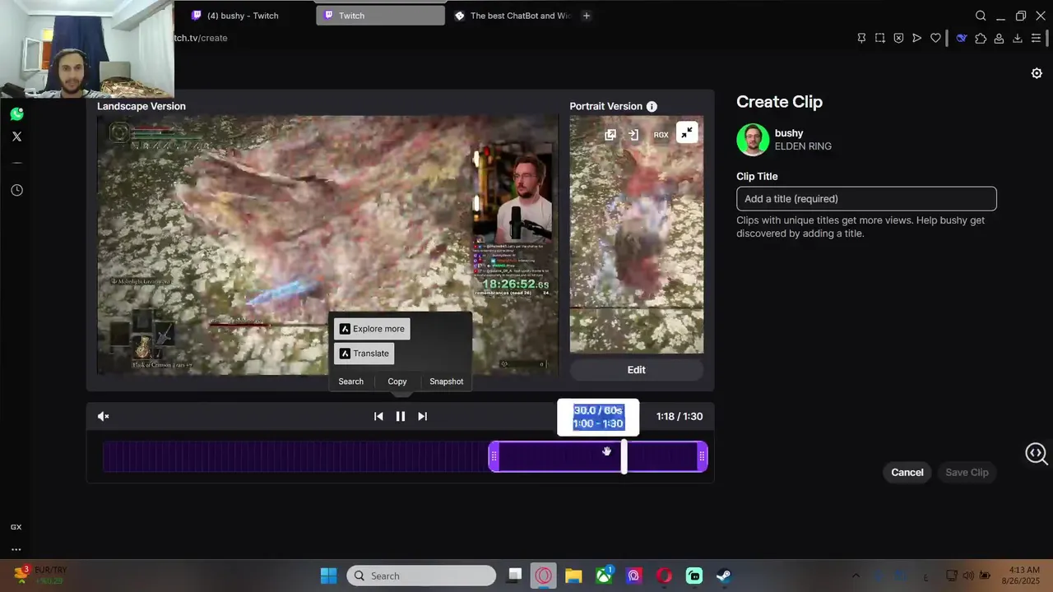Image resolution: width=1053 pixels, height=592 pixels.
Task: Click the landscape version video preview
Action: pos(327,245)
